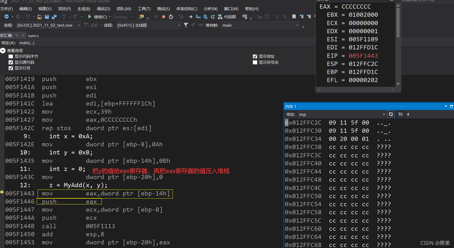Open the 窗口(W) menu

231,9
